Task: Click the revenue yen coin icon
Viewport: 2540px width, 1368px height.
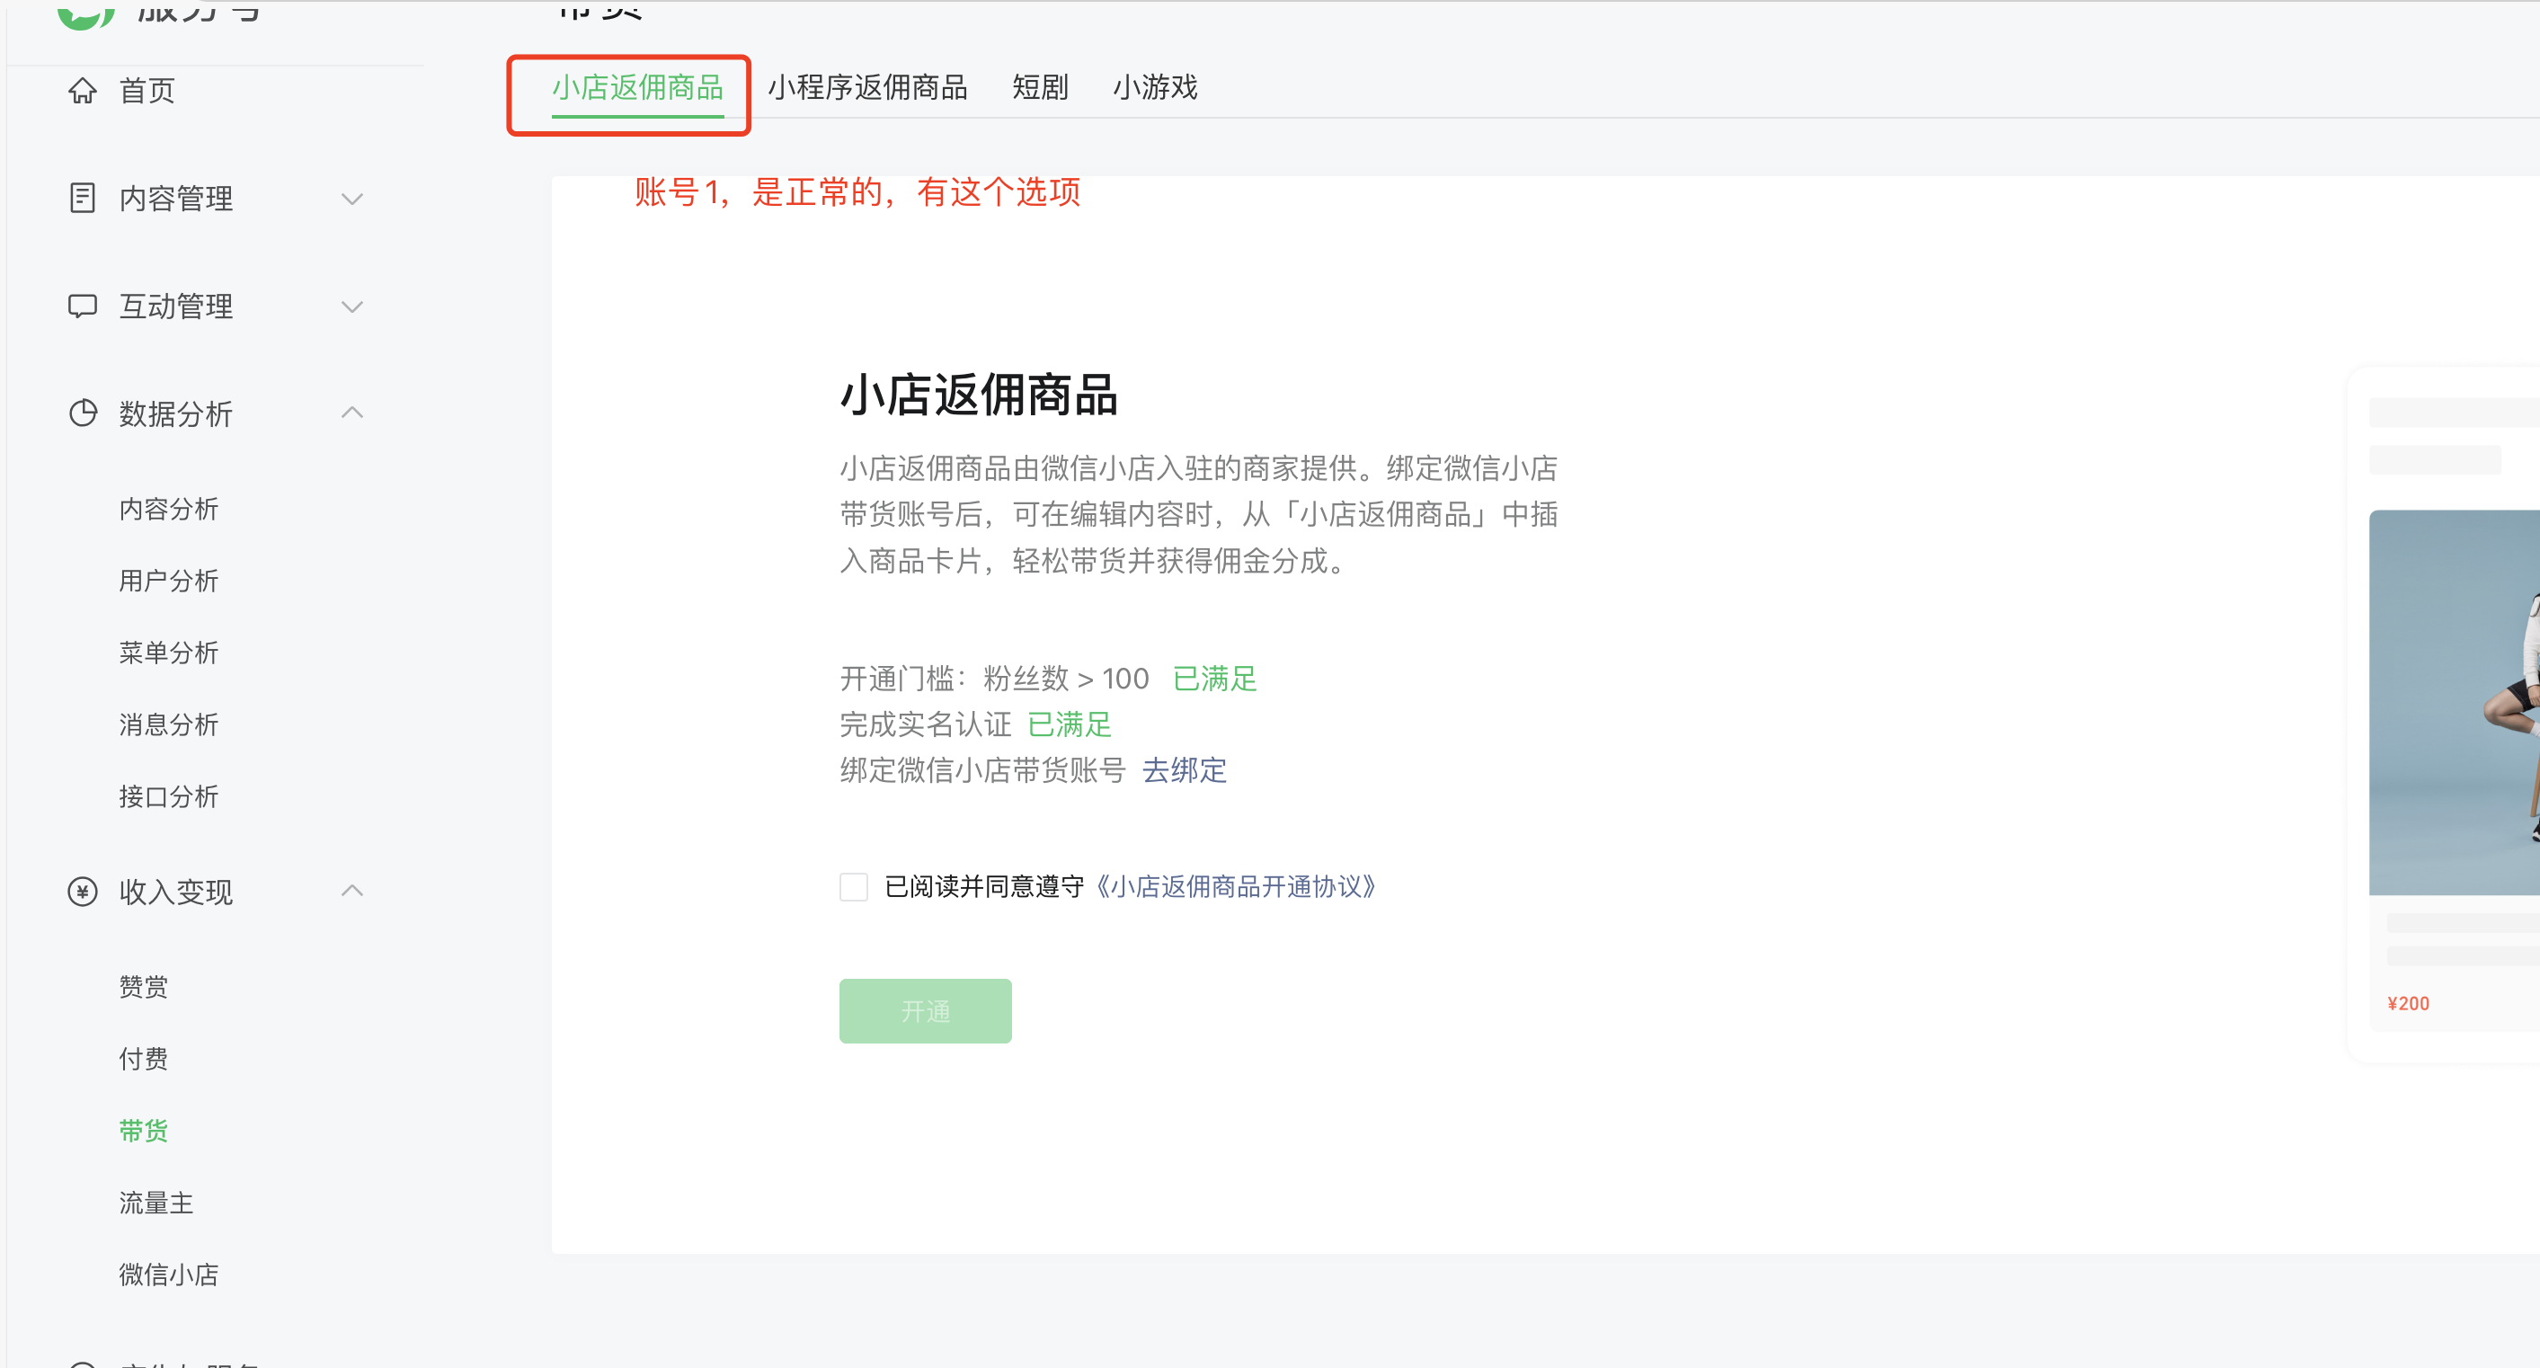Action: pos(82,892)
